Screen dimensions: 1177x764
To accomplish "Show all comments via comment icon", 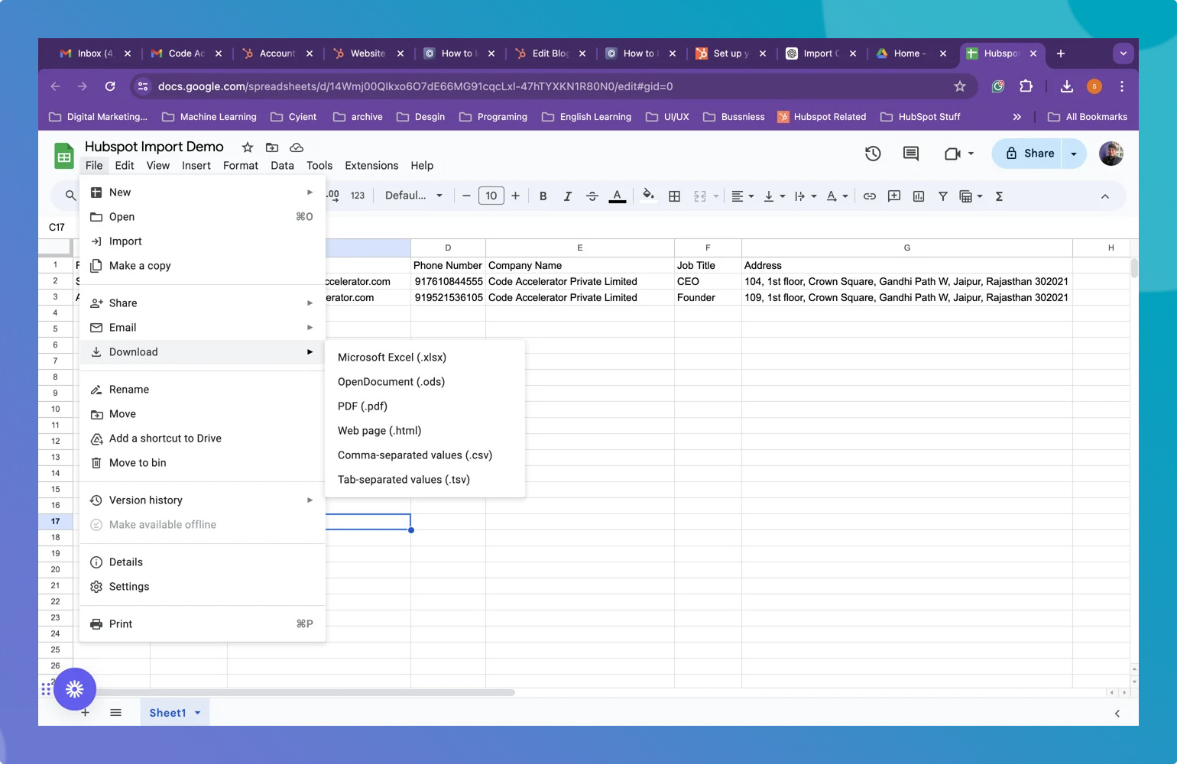I will pyautogui.click(x=910, y=154).
